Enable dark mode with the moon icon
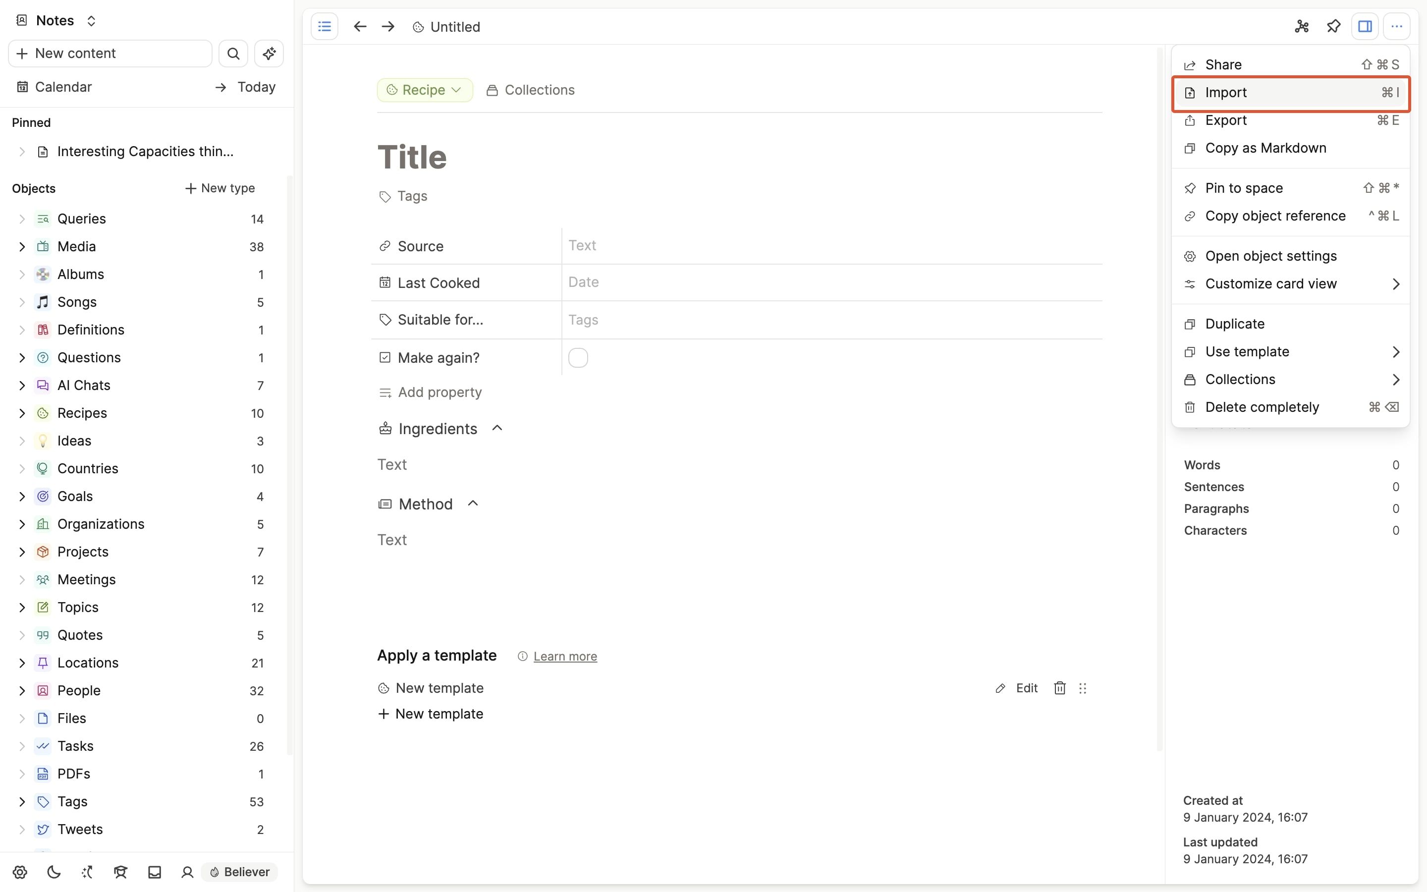Screen dimensions: 1427x892 coord(53,872)
